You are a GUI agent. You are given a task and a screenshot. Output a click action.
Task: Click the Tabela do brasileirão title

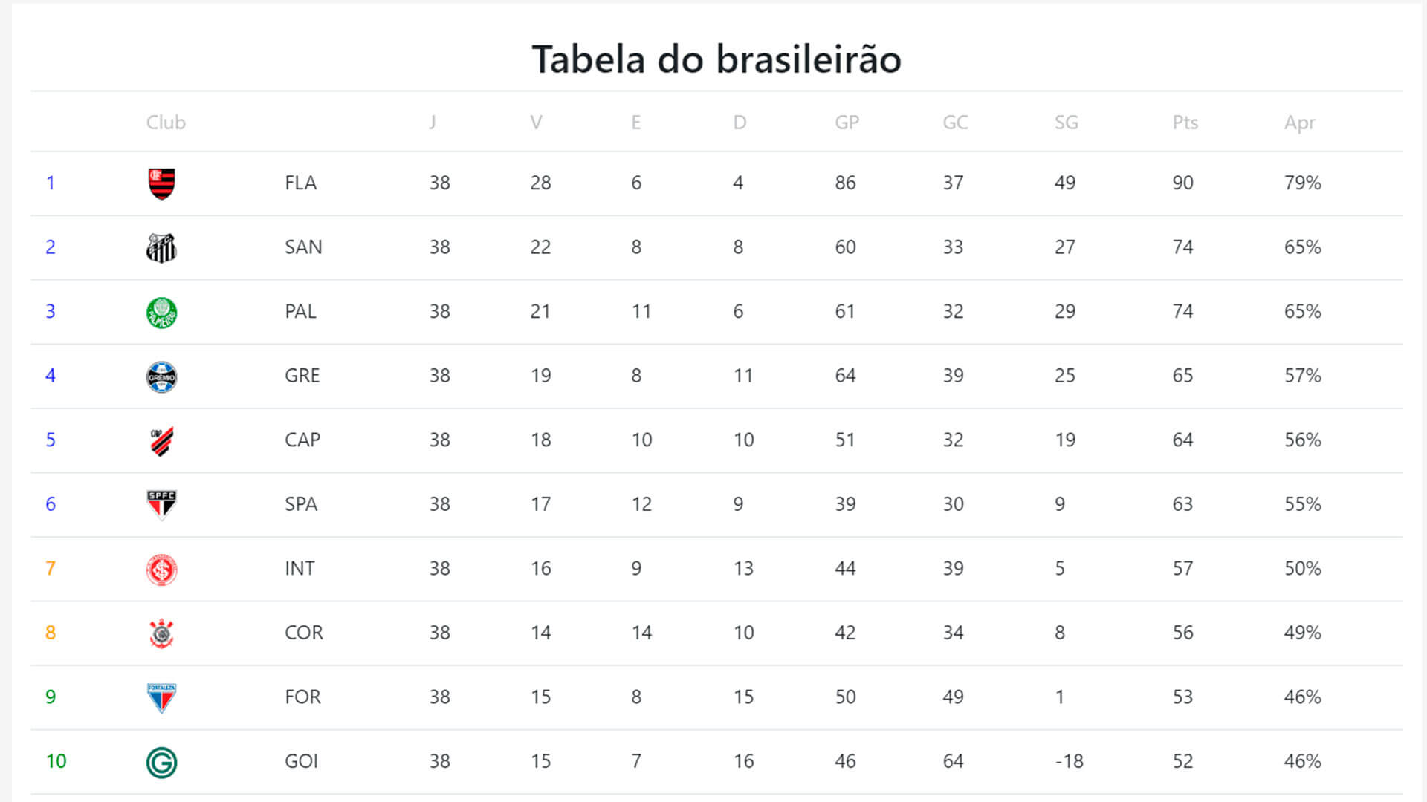click(x=716, y=59)
